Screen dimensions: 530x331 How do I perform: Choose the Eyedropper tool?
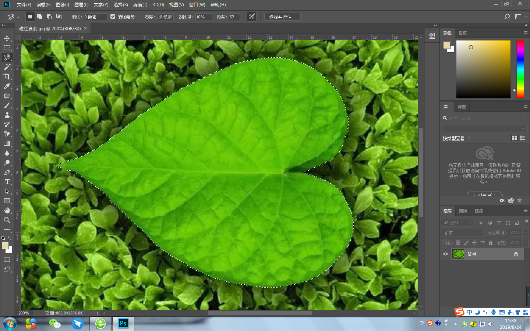pos(8,86)
